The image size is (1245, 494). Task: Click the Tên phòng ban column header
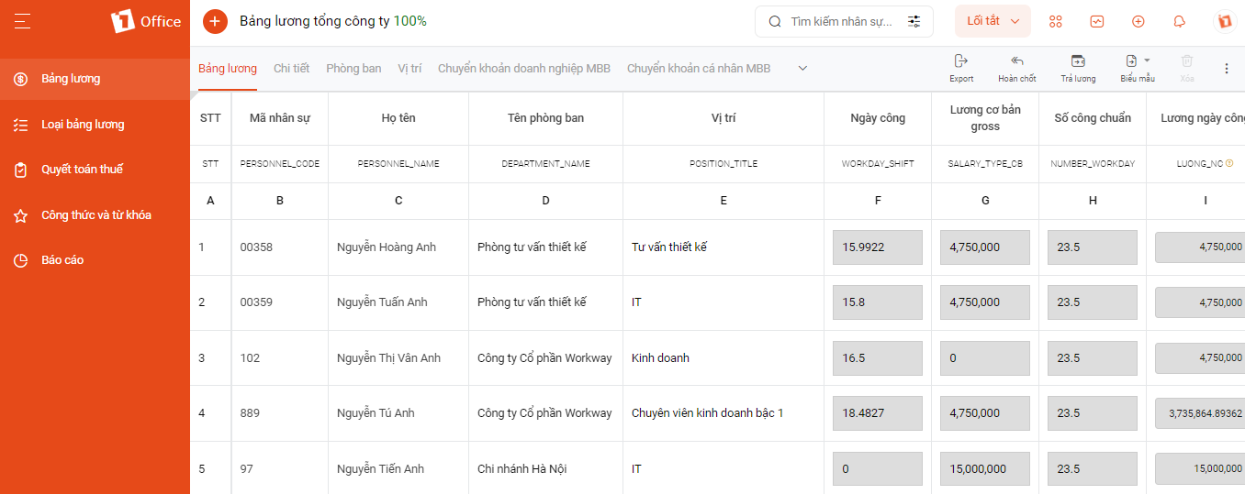pos(545,118)
